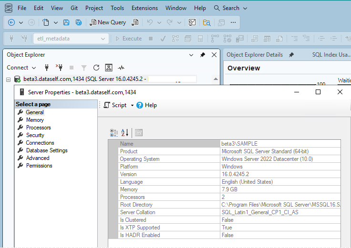
Task: Open the Activity Monitor toolbar icon
Action: pyautogui.click(x=192, y=22)
